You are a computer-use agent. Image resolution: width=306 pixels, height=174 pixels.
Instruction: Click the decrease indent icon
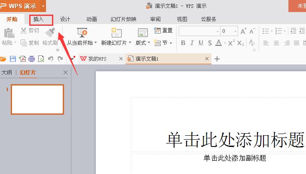point(293,31)
